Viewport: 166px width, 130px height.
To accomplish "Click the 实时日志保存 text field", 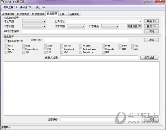I will [82, 31].
